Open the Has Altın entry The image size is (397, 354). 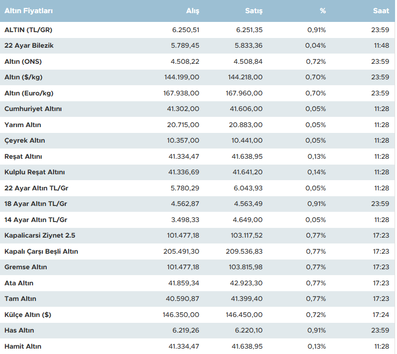tap(19, 331)
